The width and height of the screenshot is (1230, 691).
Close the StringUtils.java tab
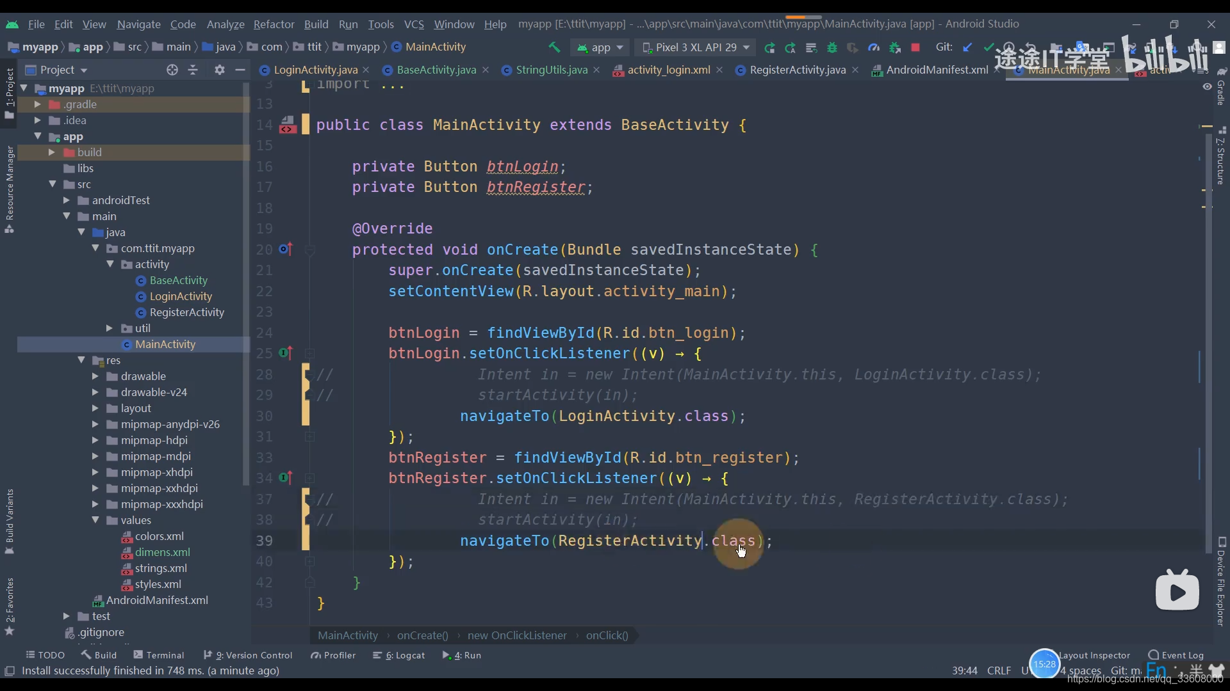pyautogui.click(x=596, y=70)
